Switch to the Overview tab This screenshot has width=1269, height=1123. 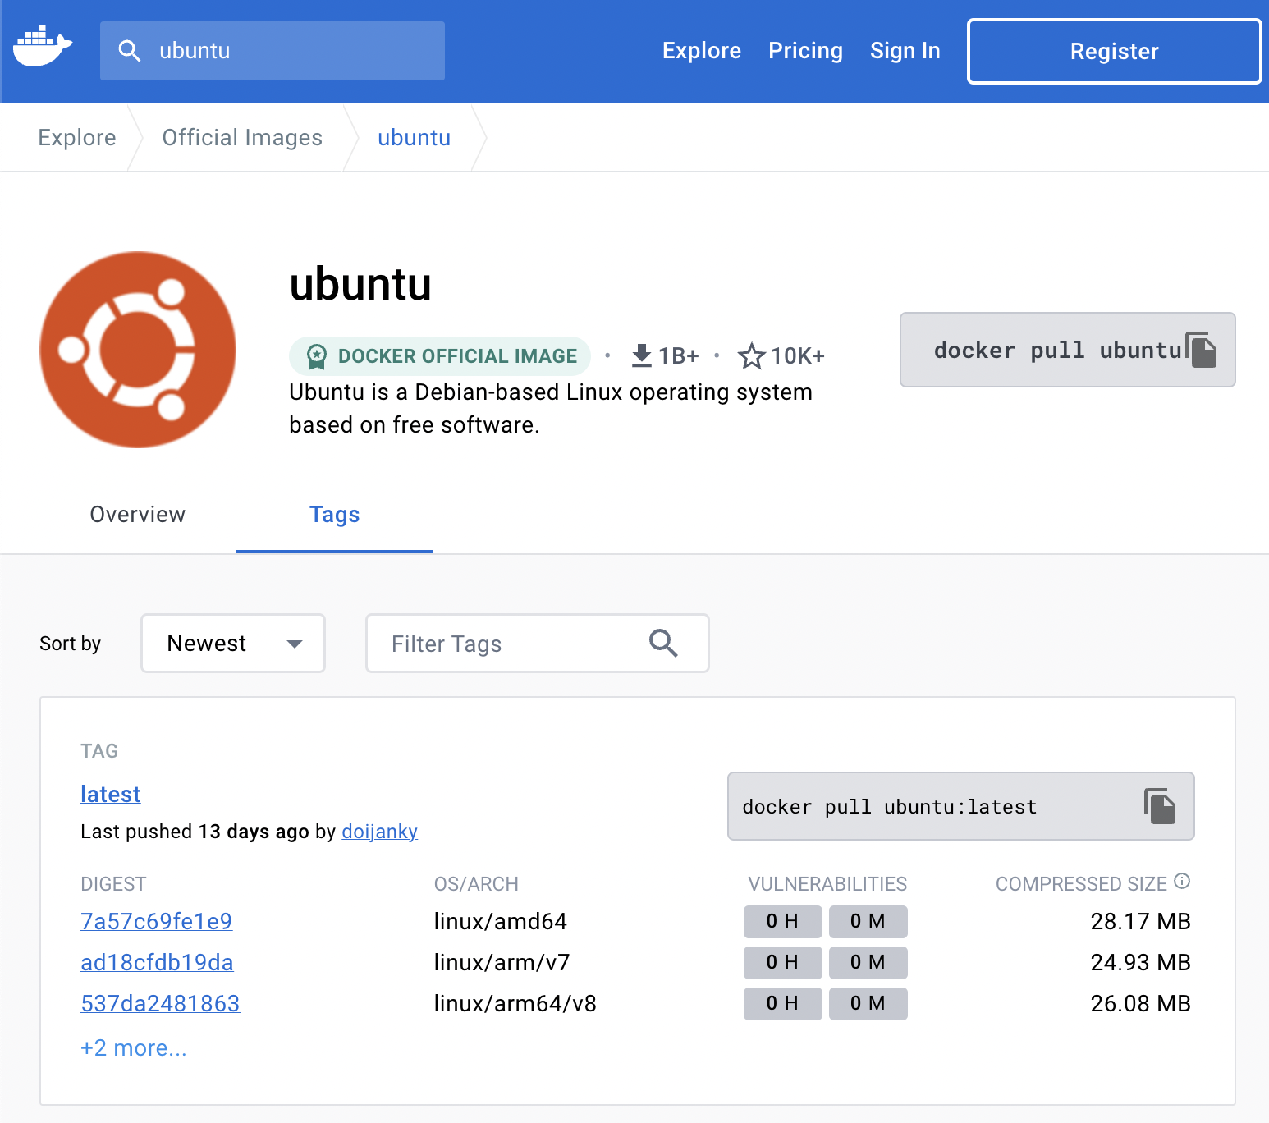137,515
